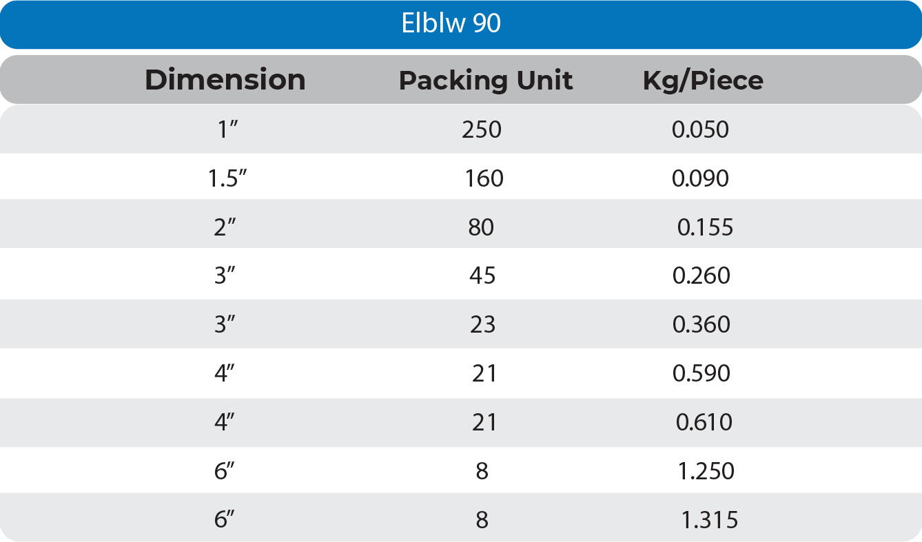Click the 0.610 kg/piece value
The width and height of the screenshot is (922, 542).
click(x=704, y=422)
